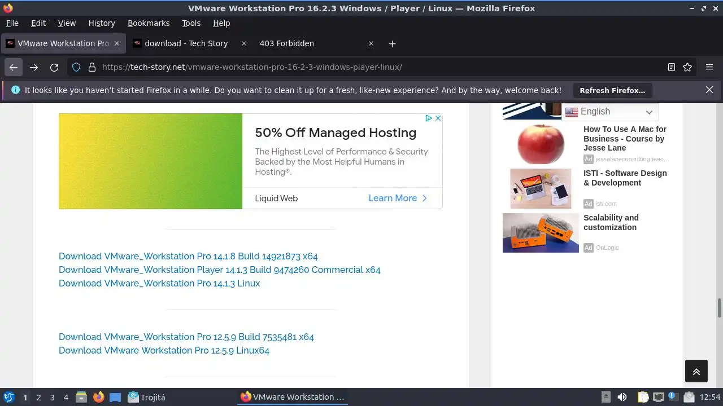Click the green-yellow gradient ad banner image
723x406 pixels.
pos(150,161)
